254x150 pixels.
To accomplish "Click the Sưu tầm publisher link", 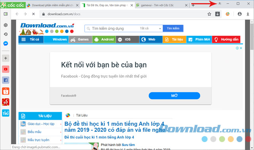I will (128, 145).
